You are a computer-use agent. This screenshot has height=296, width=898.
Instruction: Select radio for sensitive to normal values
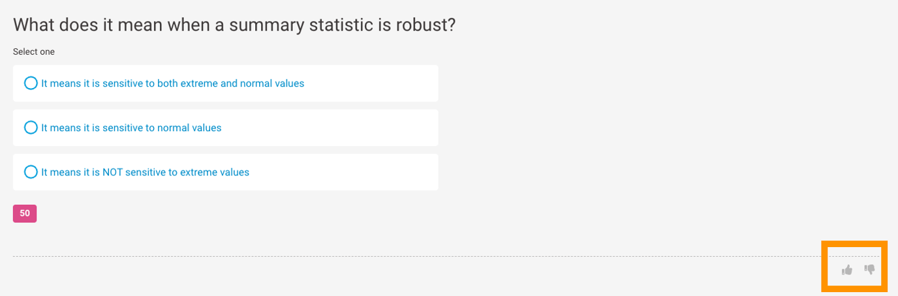point(31,128)
